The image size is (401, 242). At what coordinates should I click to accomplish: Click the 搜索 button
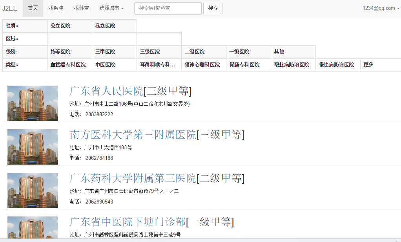tap(213, 8)
